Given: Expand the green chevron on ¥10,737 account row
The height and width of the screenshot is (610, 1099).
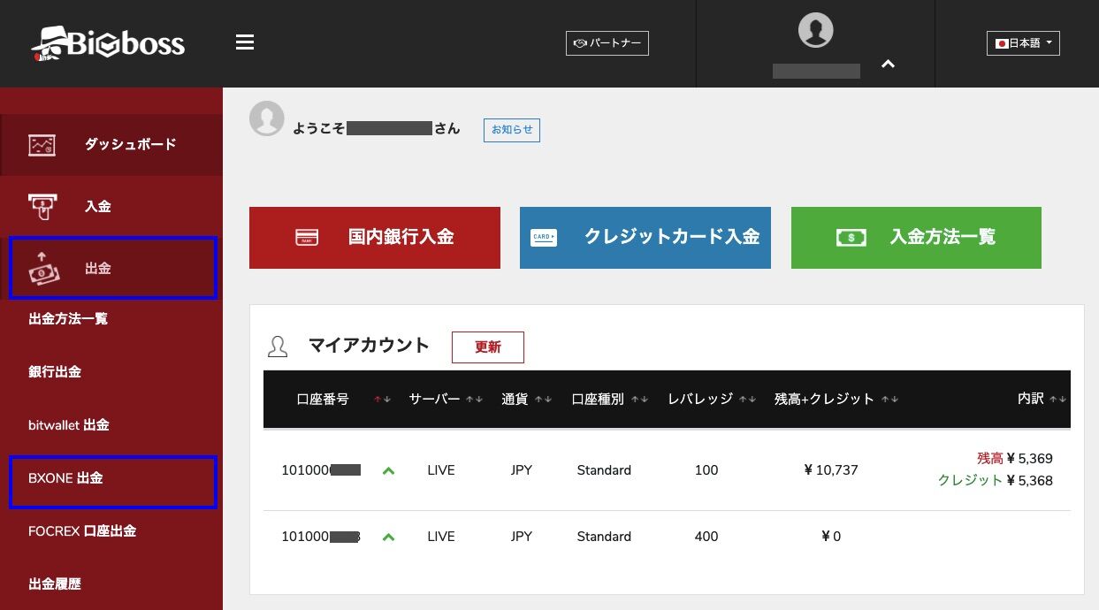Looking at the screenshot, I should point(388,470).
